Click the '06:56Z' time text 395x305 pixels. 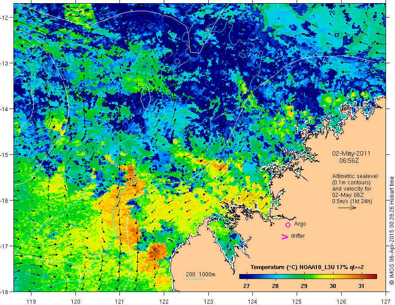(x=349, y=160)
